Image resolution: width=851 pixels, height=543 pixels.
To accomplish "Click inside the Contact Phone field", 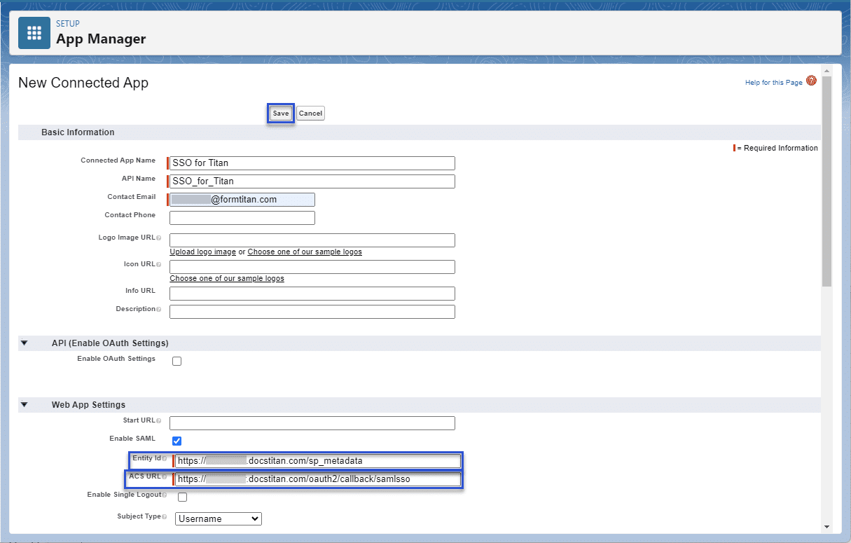I will [242, 217].
